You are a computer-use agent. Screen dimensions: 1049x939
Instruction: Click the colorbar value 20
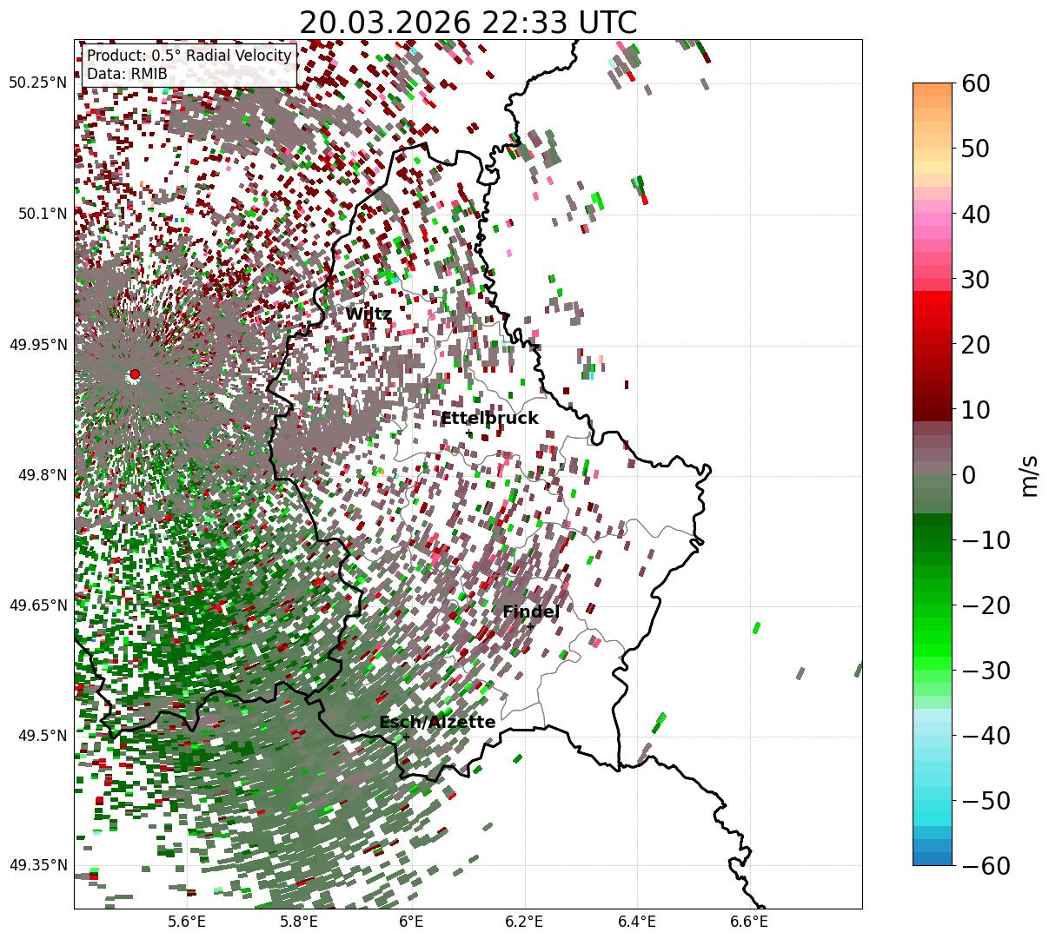pyautogui.click(x=975, y=344)
